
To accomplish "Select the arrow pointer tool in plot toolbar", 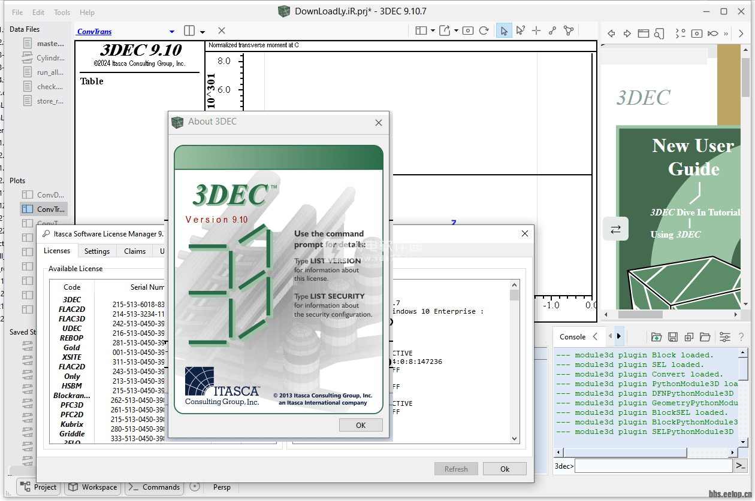I will 504,31.
